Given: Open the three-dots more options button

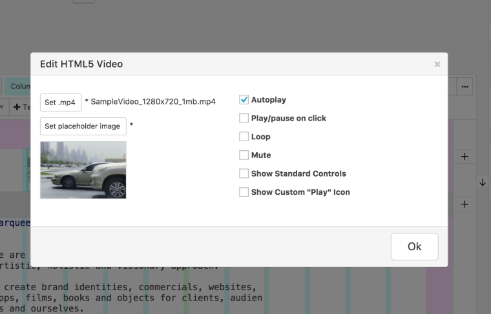Looking at the screenshot, I should coord(465,86).
